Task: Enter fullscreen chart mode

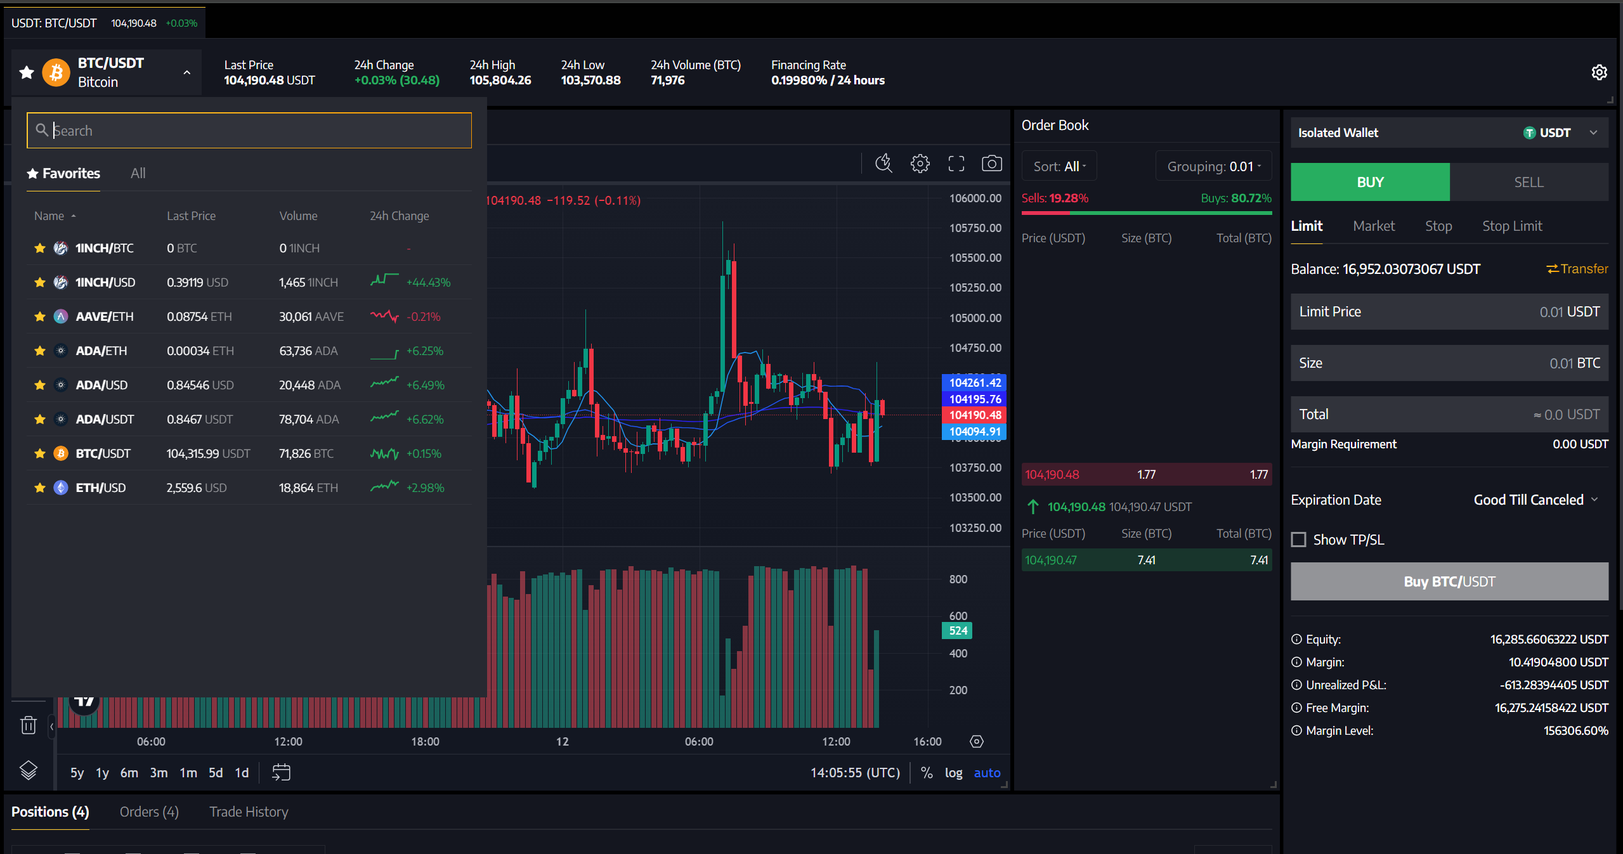Action: (x=956, y=164)
